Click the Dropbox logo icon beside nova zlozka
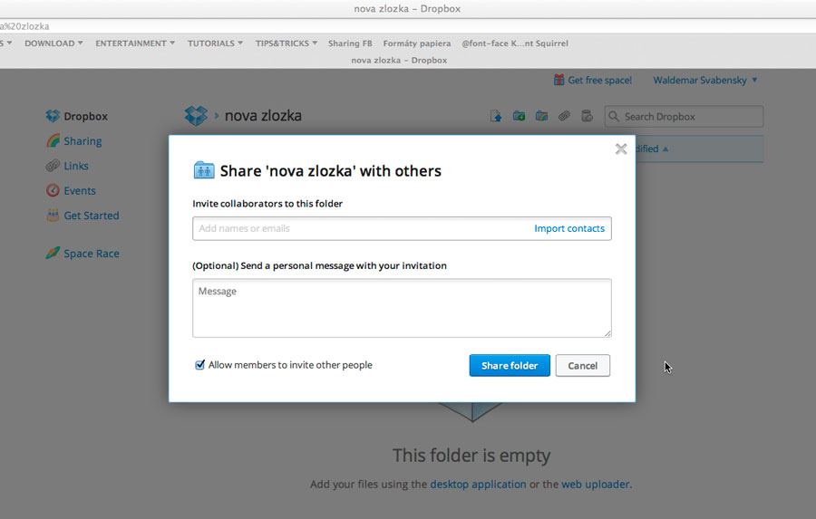Image resolution: width=816 pixels, height=519 pixels. coord(196,115)
